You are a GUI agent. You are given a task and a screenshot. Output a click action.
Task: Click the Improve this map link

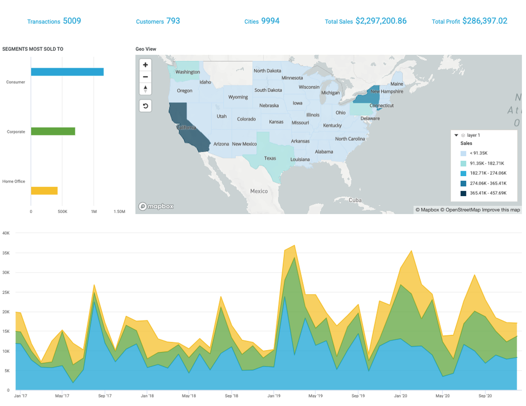[x=501, y=210]
